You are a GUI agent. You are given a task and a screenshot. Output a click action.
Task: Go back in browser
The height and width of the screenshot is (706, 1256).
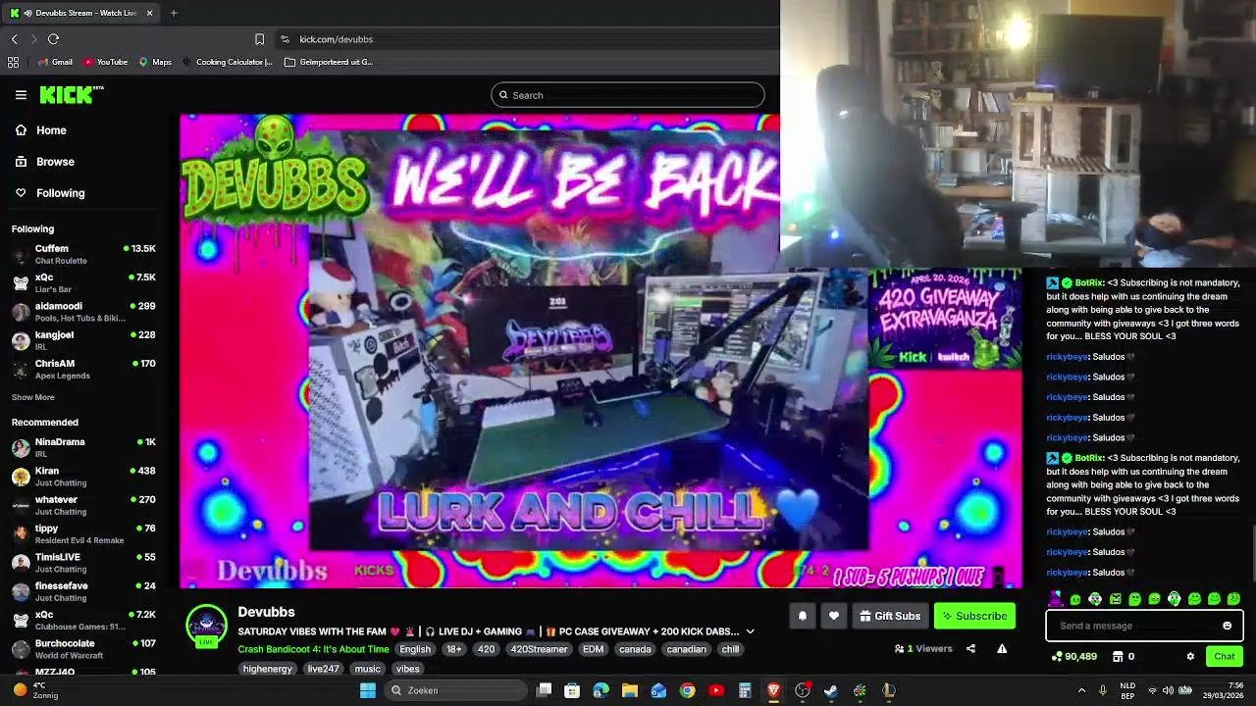14,39
